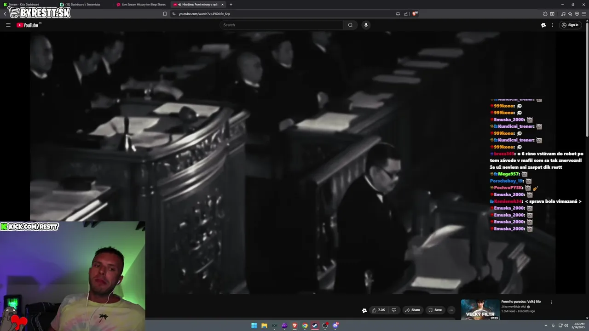Click the Share button below the video
Screen dimensions: 589x331
412,310
